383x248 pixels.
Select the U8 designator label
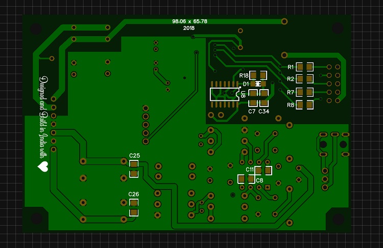click(x=243, y=94)
